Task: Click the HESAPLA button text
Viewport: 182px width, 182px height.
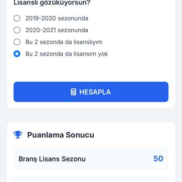Action: (95, 92)
